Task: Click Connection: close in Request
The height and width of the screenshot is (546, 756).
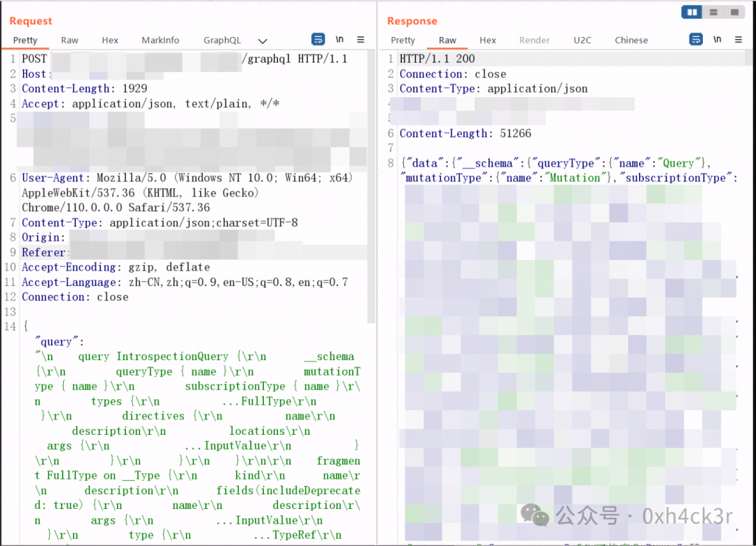Action: click(x=75, y=297)
